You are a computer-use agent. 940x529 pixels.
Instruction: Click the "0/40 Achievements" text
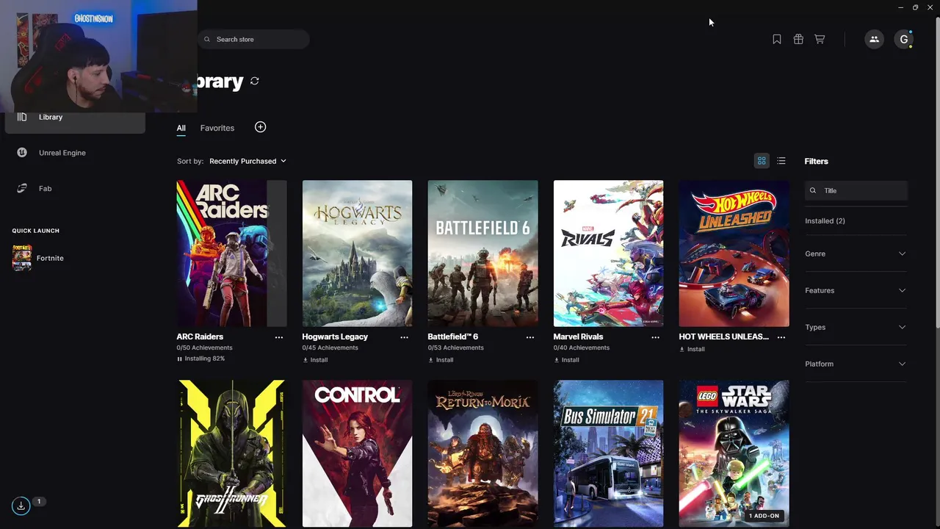pyautogui.click(x=581, y=348)
